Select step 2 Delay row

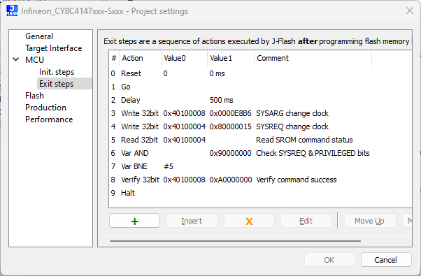[260, 100]
